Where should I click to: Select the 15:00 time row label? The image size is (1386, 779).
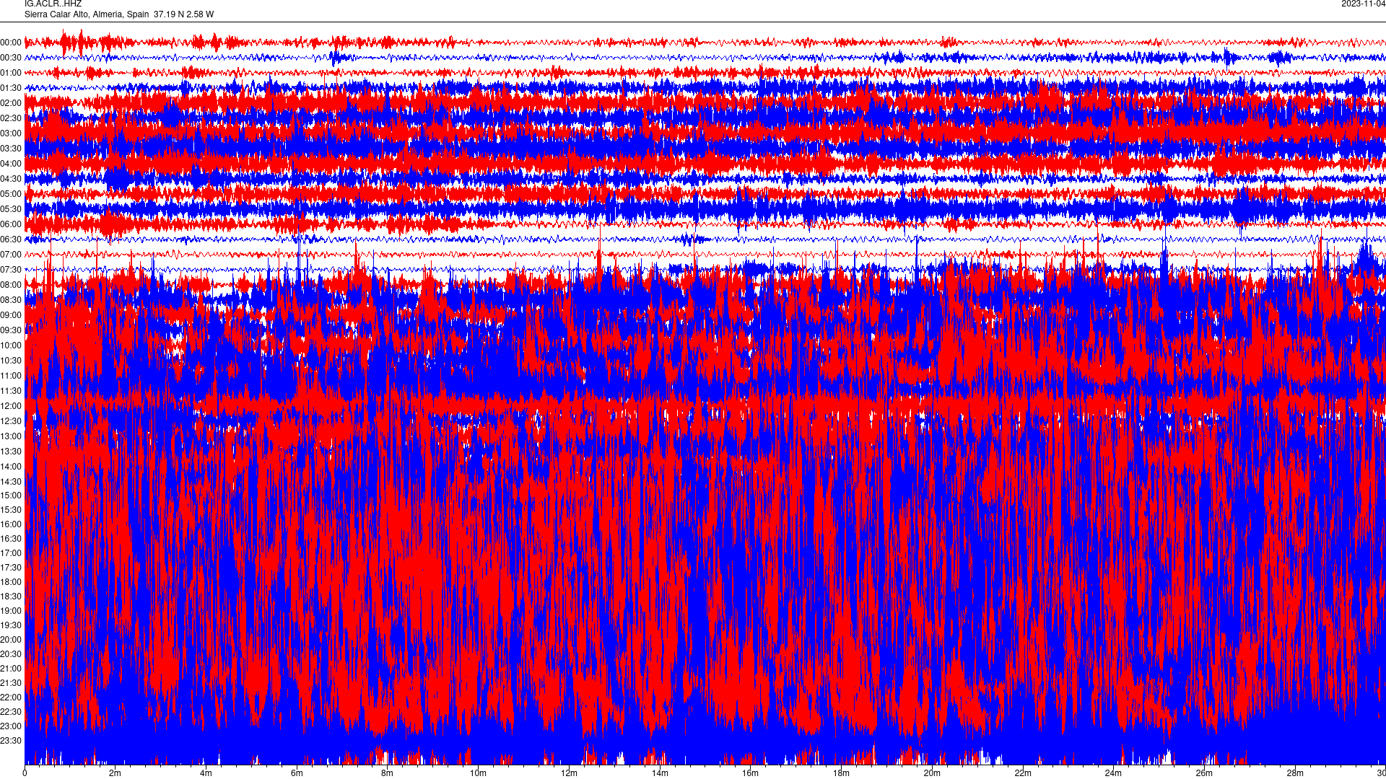click(11, 496)
